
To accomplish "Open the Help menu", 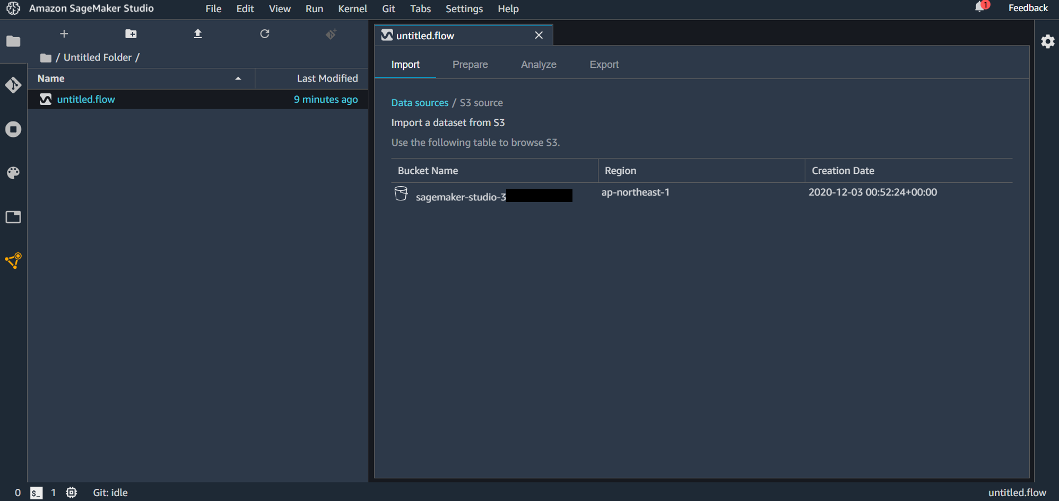I will pyautogui.click(x=508, y=8).
